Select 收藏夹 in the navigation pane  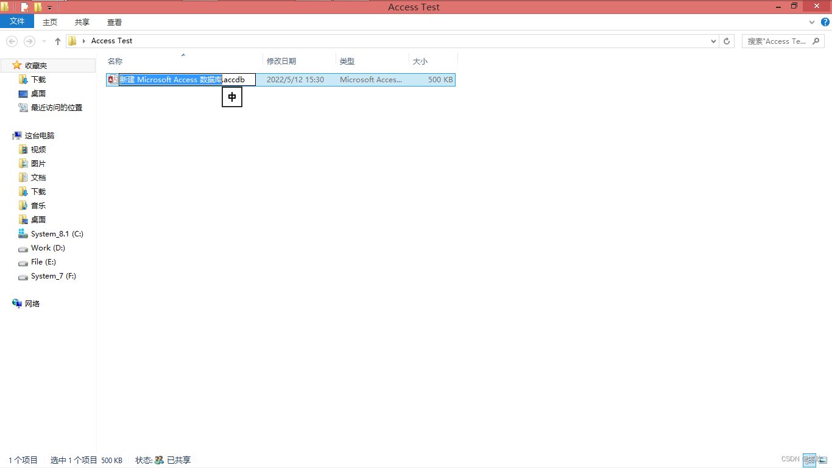pos(36,65)
